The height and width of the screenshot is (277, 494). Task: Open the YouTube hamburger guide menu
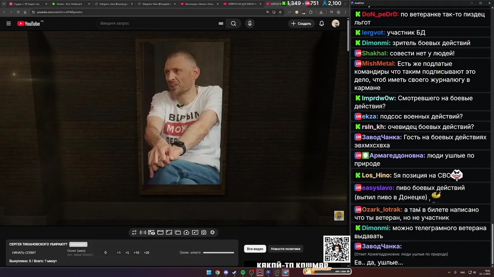[8, 23]
